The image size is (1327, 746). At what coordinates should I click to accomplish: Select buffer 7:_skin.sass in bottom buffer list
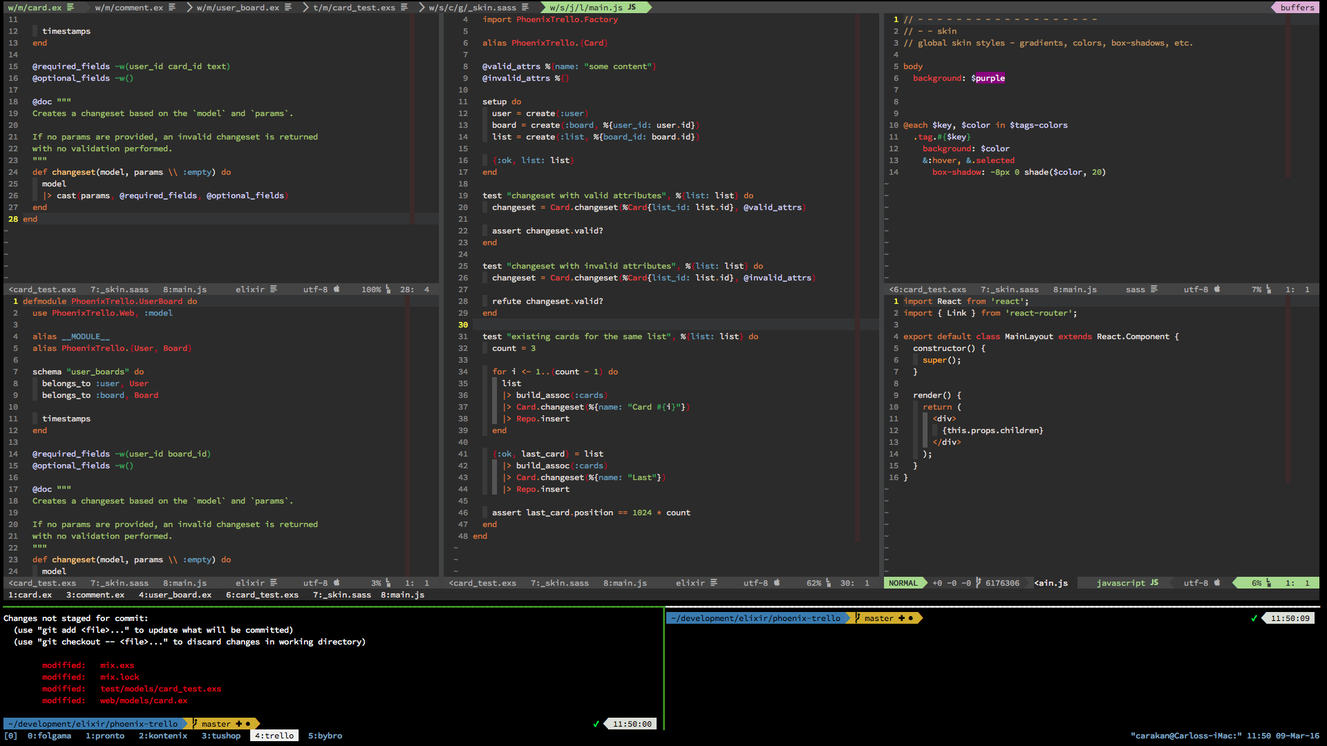(342, 595)
